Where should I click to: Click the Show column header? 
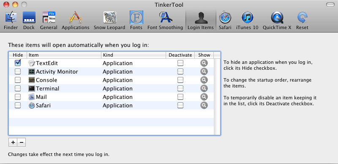204,55
